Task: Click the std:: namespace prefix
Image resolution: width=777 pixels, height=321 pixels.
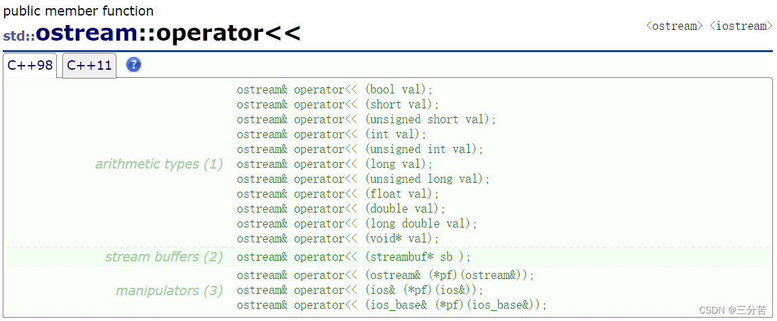Action: (x=20, y=36)
